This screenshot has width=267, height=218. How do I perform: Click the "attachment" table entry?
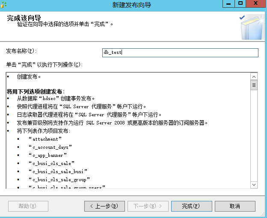tap(45, 139)
